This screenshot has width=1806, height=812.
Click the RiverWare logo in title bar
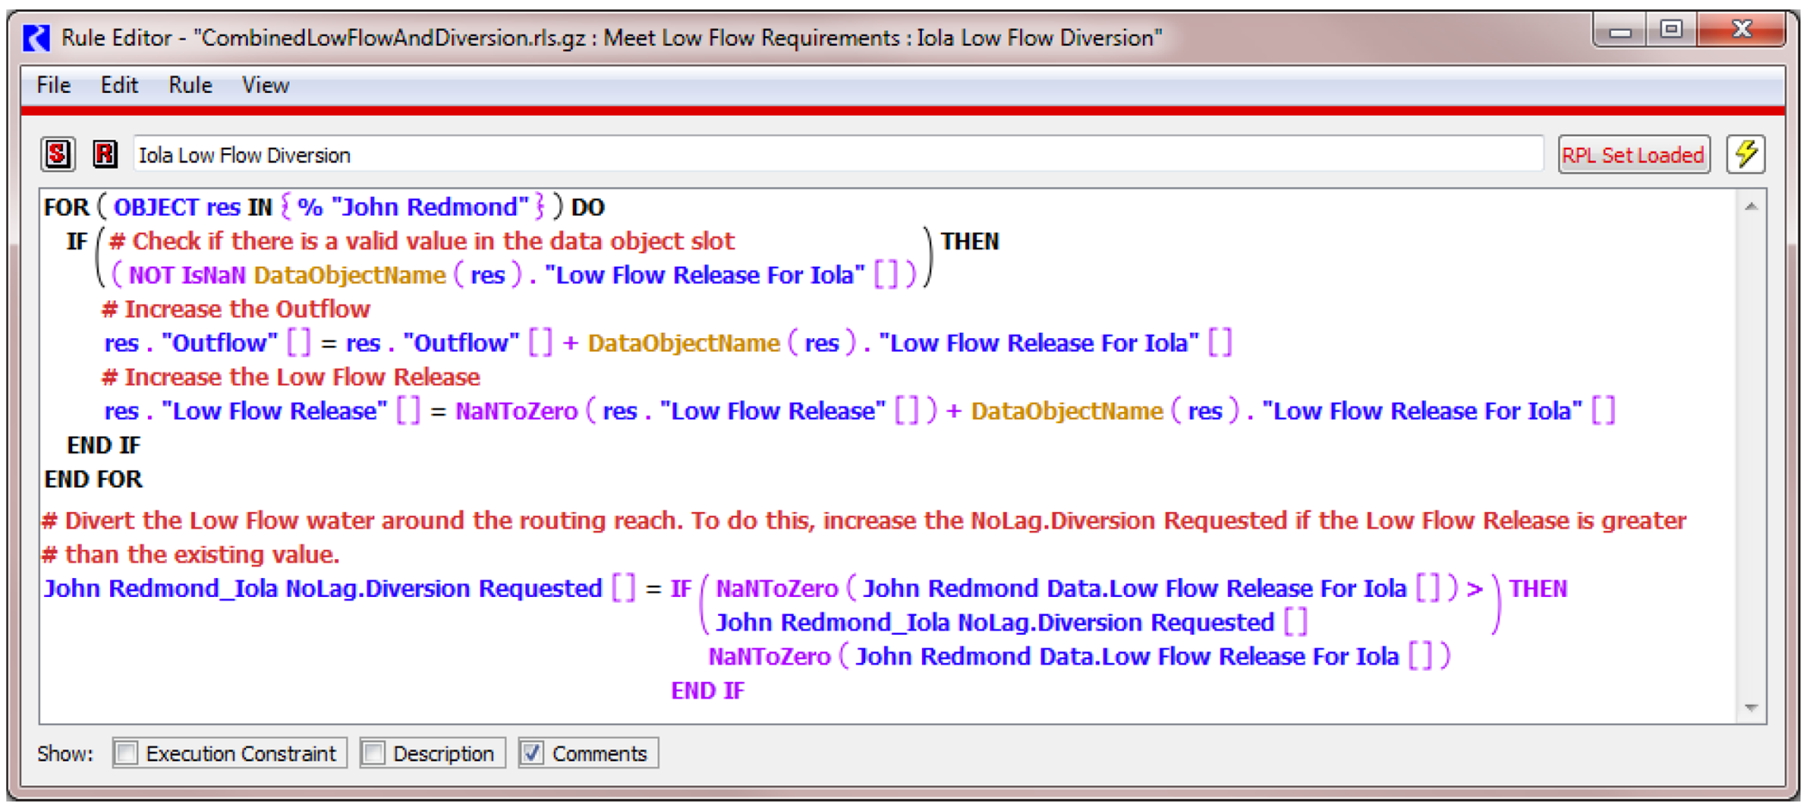click(36, 38)
